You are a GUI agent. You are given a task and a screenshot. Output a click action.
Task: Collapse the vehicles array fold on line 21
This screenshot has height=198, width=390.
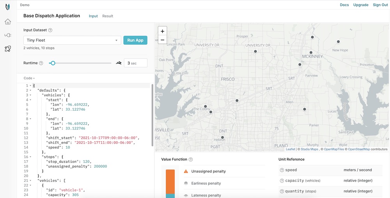[30, 180]
